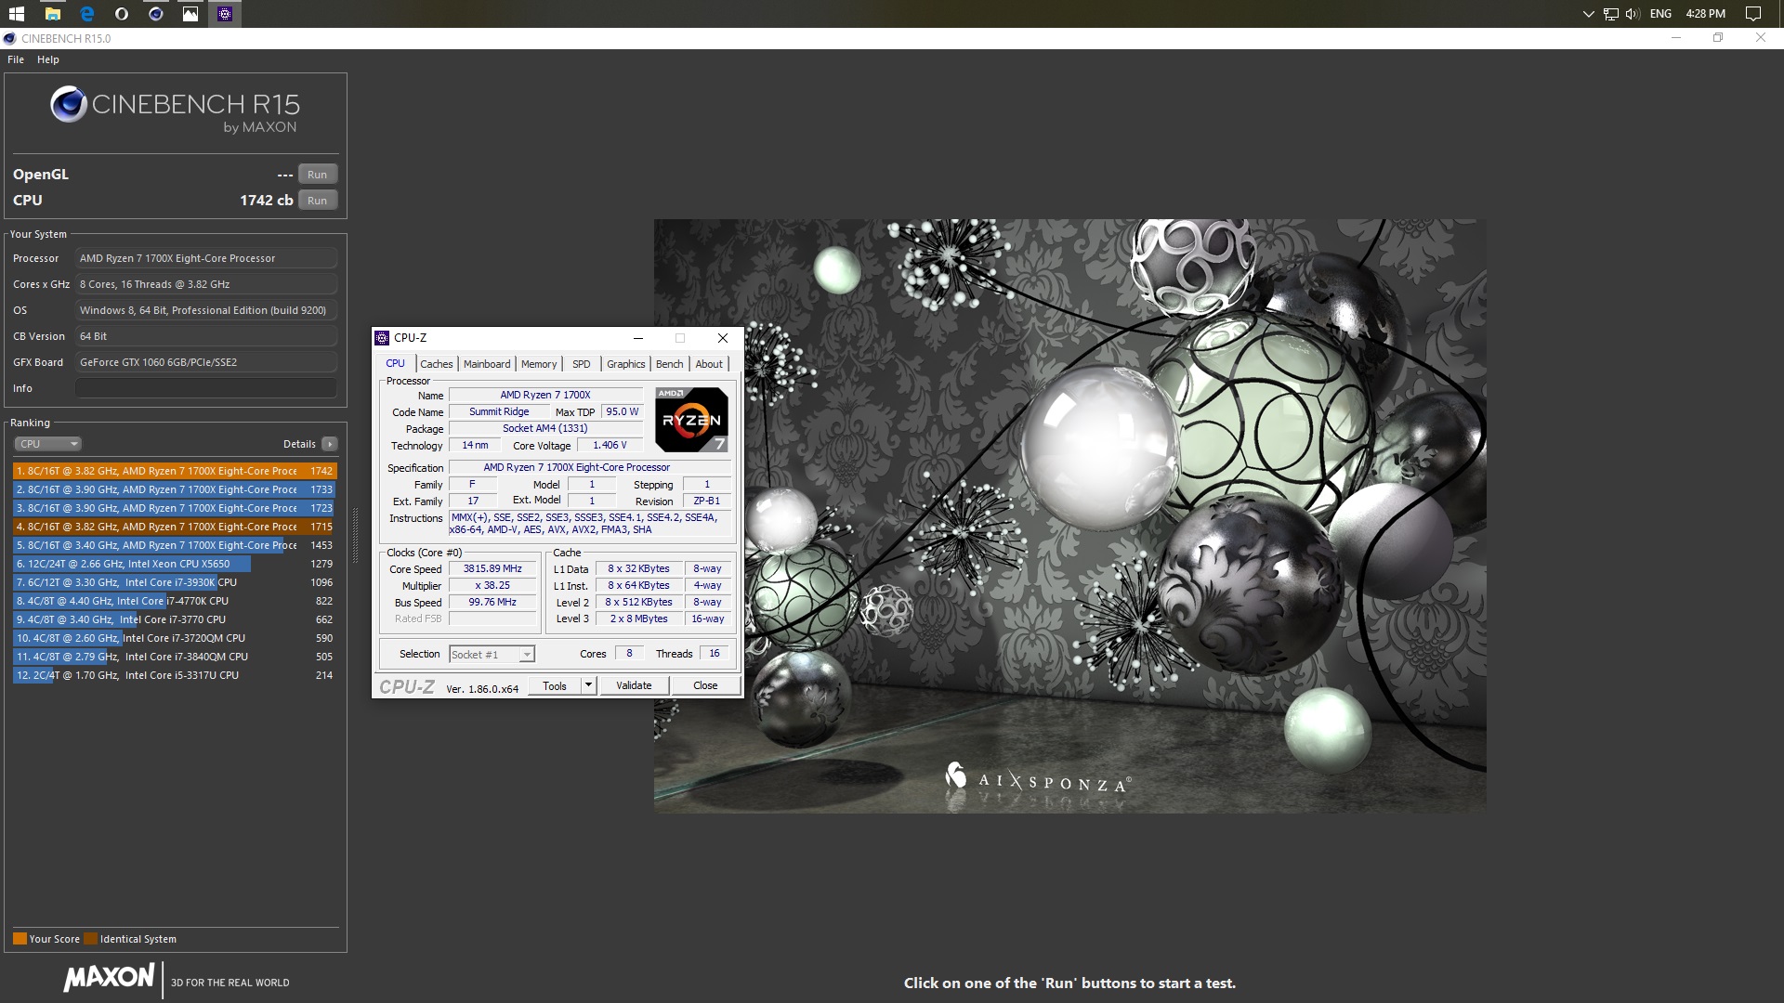This screenshot has width=1784, height=1003.
Task: Click the orange Your Score legend swatch
Action: 20,939
